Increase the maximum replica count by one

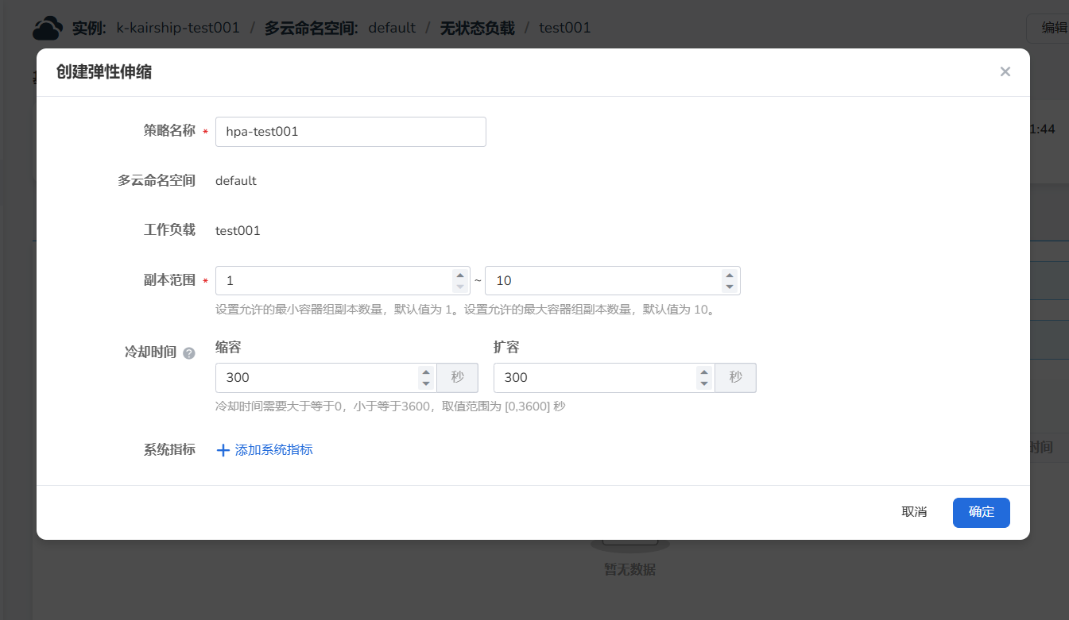[729, 275]
